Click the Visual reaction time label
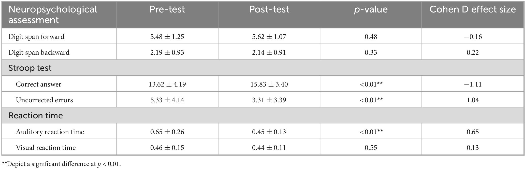 tap(46, 148)
